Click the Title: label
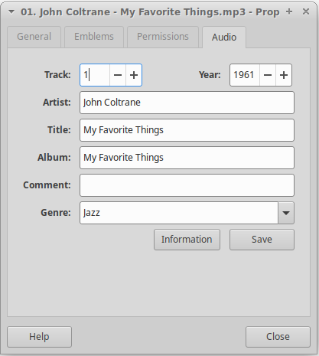 tap(59, 130)
